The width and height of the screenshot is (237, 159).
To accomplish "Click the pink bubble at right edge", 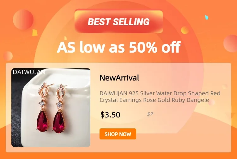I will [230, 44].
